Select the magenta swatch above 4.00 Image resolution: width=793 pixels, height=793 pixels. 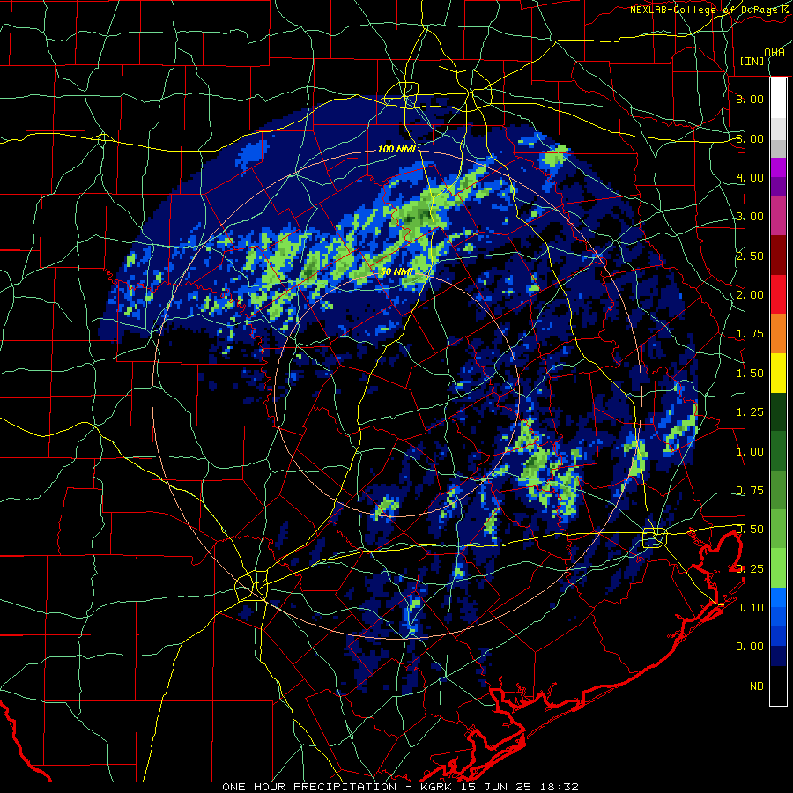click(778, 167)
